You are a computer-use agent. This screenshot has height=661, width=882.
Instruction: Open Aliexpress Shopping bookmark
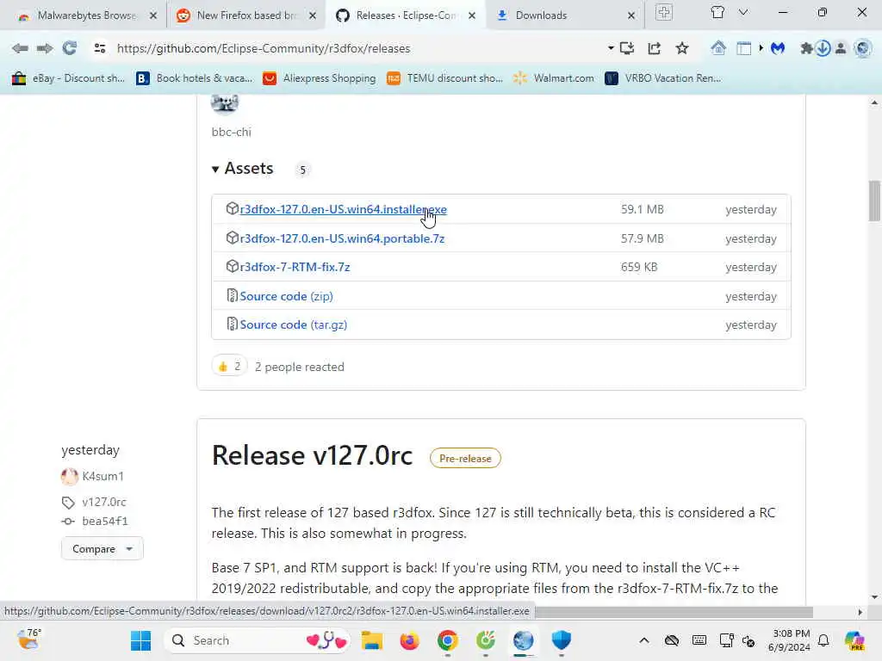coord(320,78)
